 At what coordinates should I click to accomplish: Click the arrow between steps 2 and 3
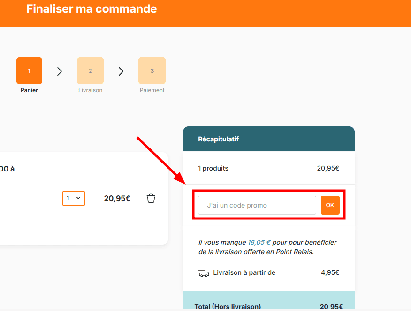[x=121, y=71]
